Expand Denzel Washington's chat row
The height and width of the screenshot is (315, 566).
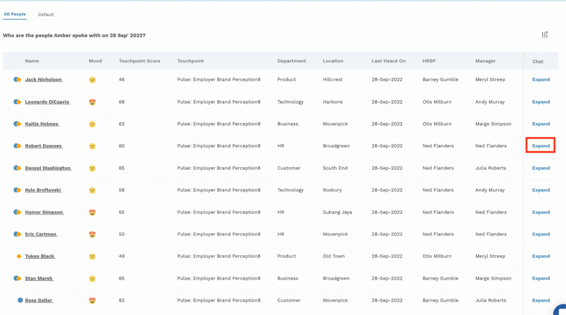541,168
